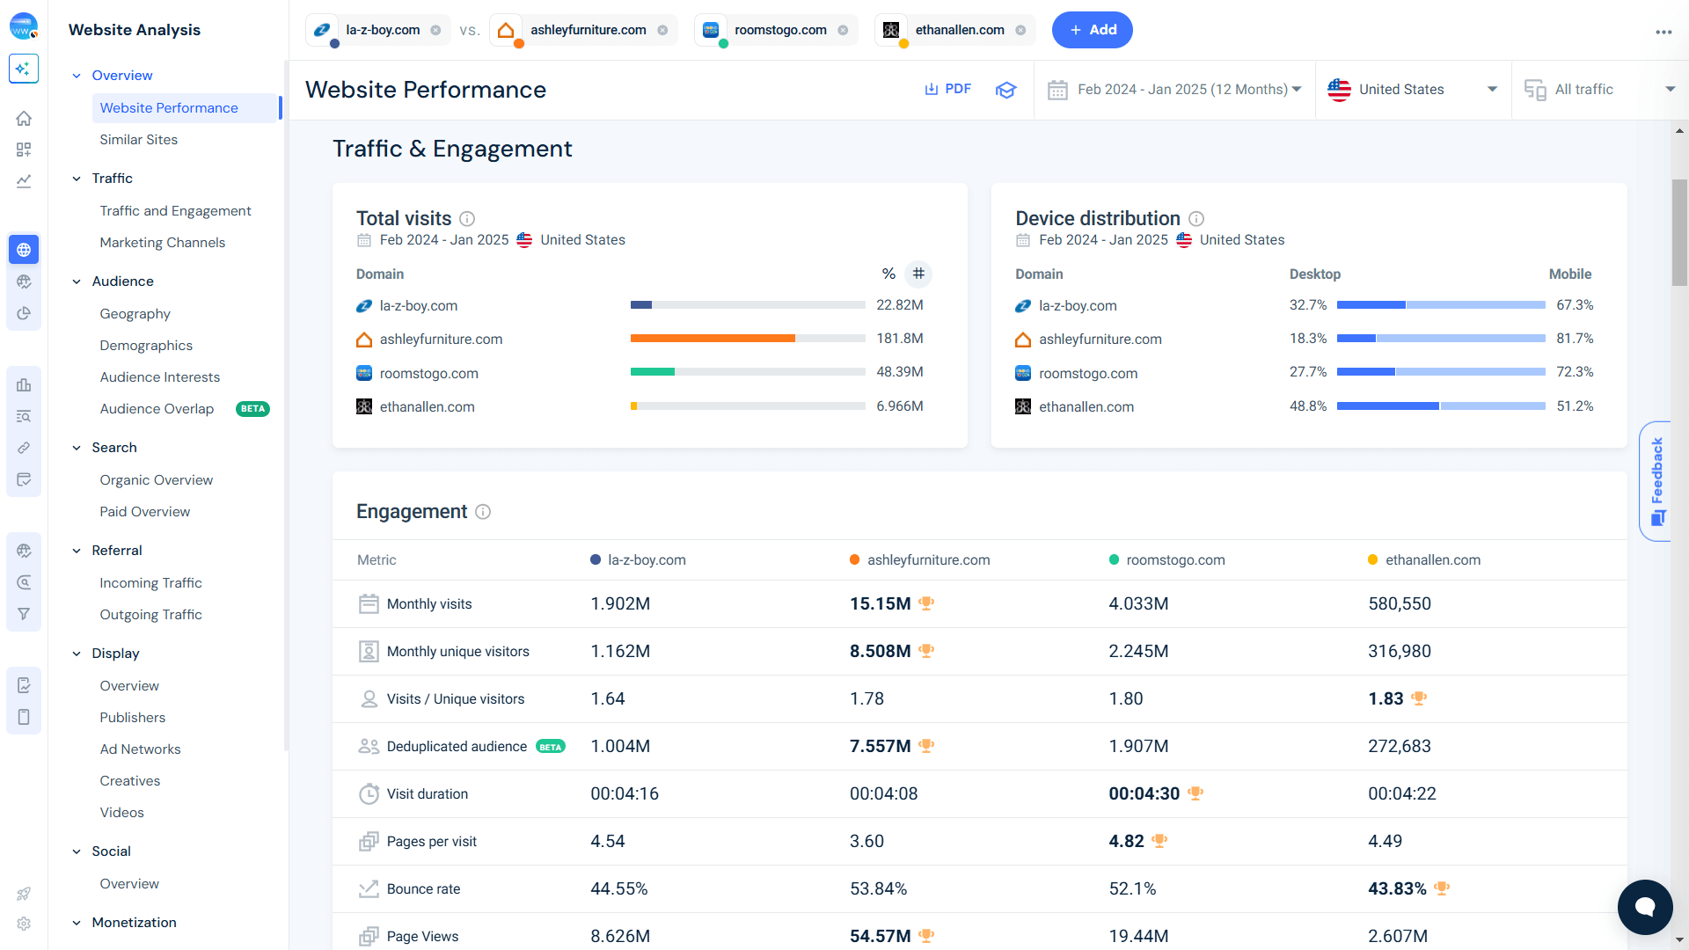Image resolution: width=1689 pixels, height=950 pixels.
Task: Open Outgoing Traffic page
Action: click(150, 615)
